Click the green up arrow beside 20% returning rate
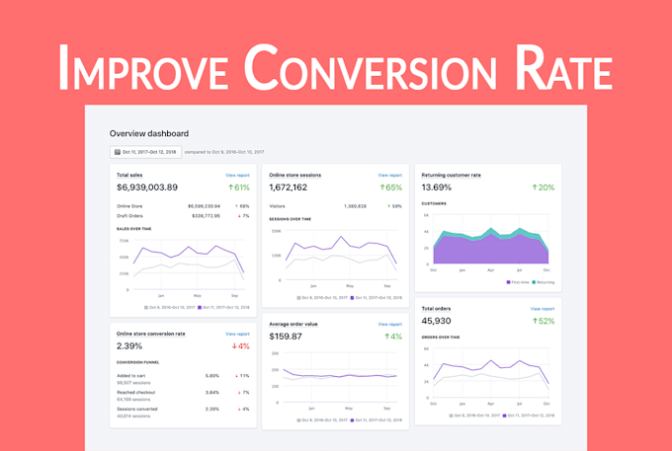Image resolution: width=672 pixels, height=451 pixels. pos(535,188)
